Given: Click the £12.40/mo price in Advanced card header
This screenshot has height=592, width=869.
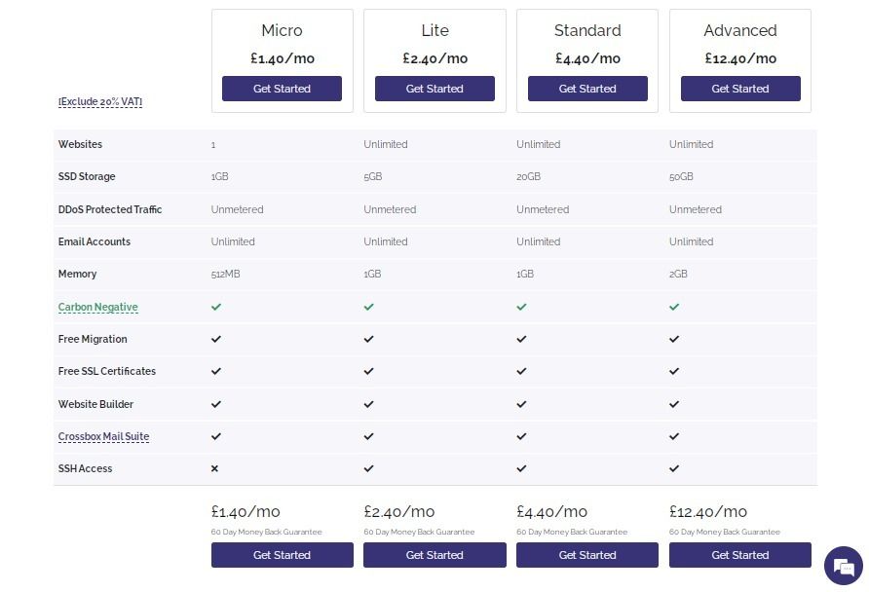Looking at the screenshot, I should [740, 58].
